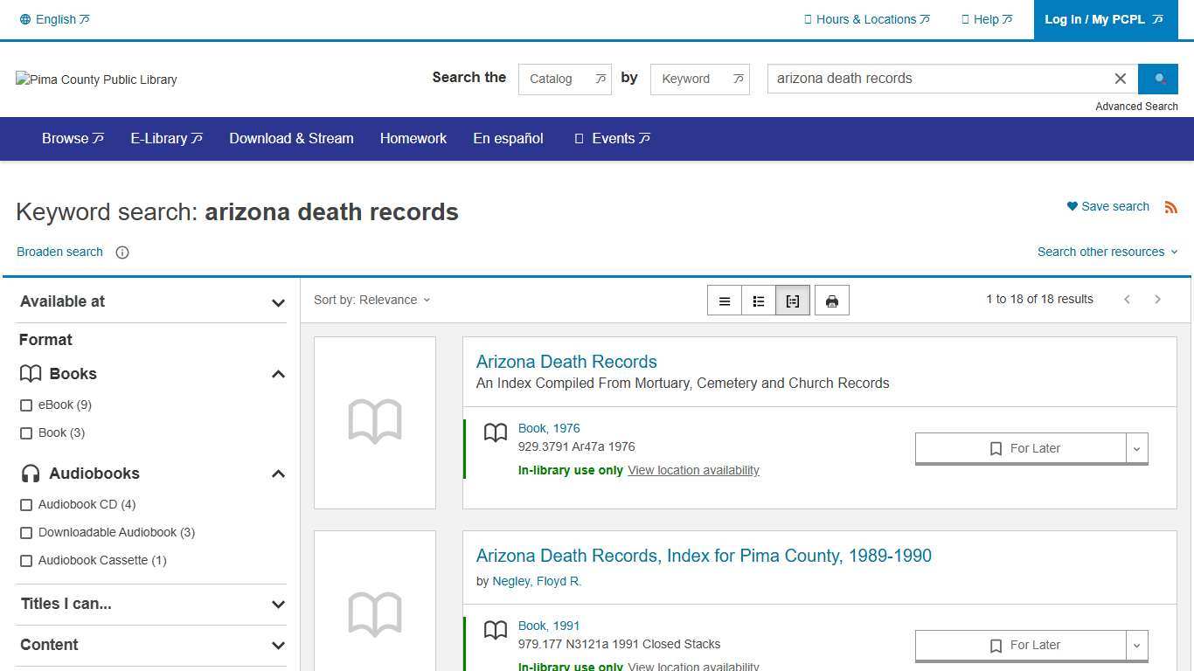Click the Broaden search info icon
Viewport: 1194px width, 671px height.
click(x=121, y=252)
